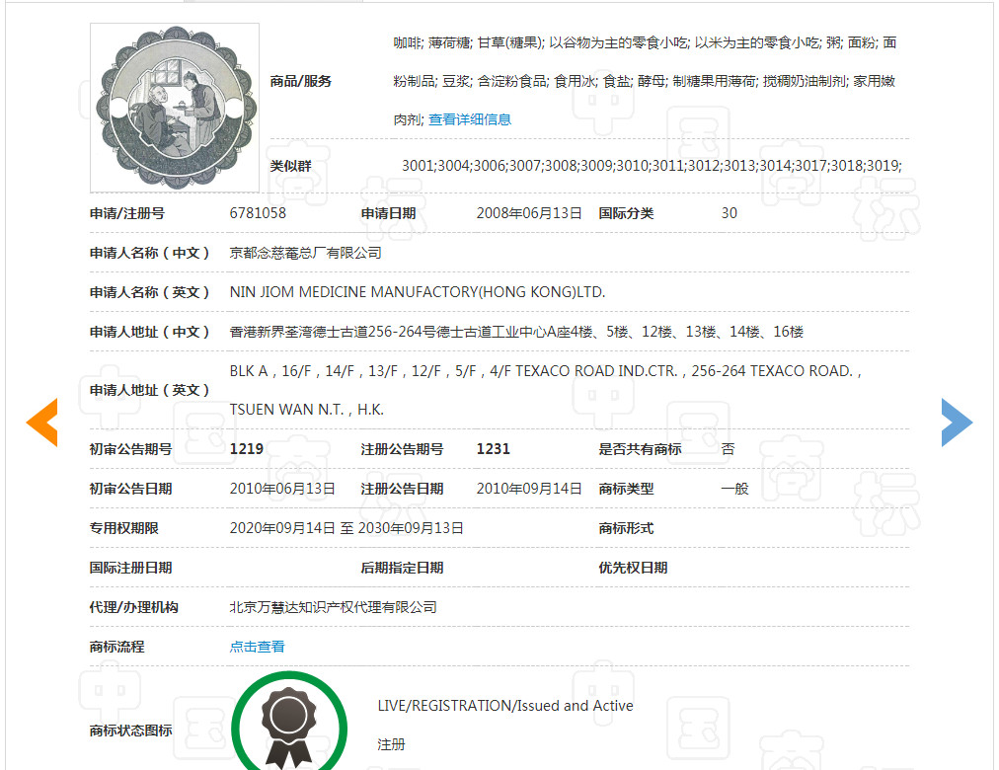Screen dimensions: 999x770
Task: Click the 是否共有商标 label
Action: click(640, 449)
